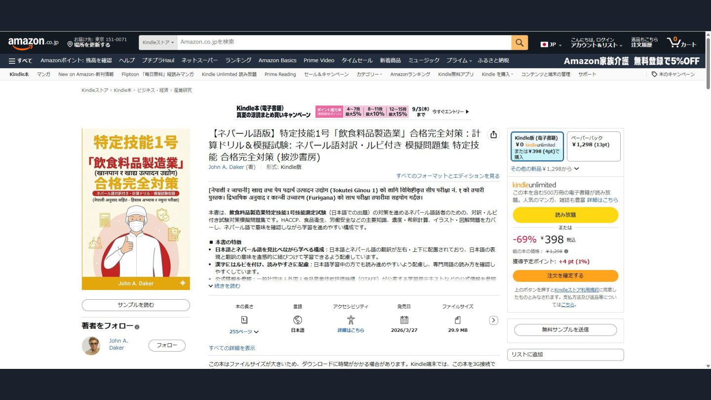The width and height of the screenshot is (711, 400).
Task: Click the info icon by 紙の本の価格
Action: pos(566,251)
